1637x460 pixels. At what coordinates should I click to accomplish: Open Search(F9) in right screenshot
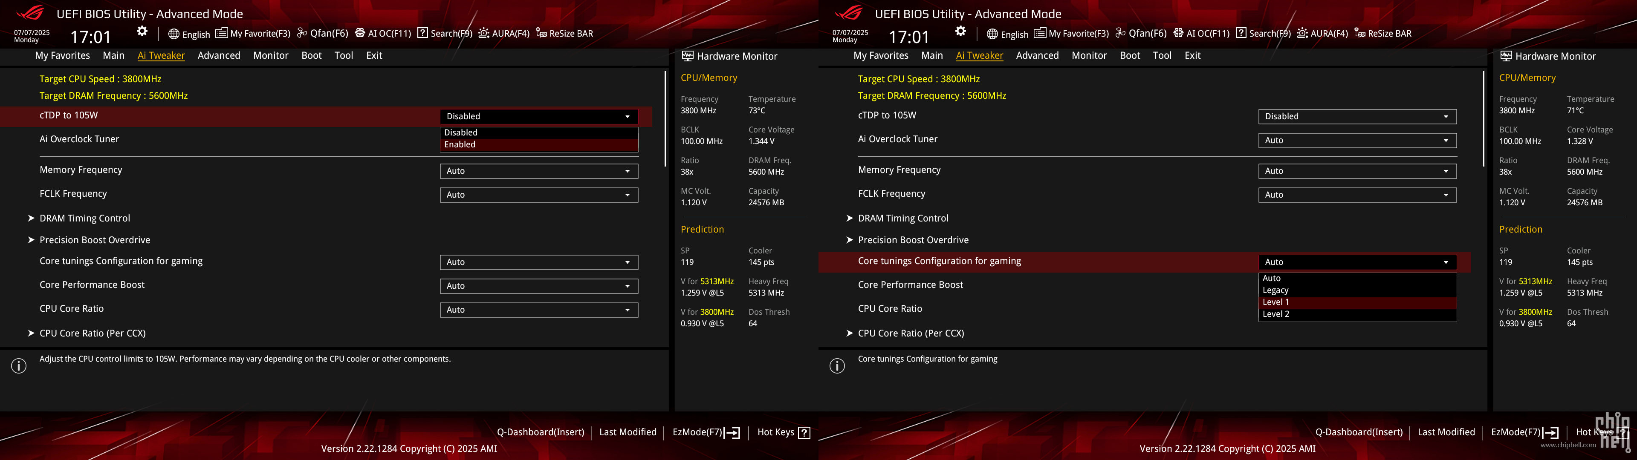click(1263, 34)
